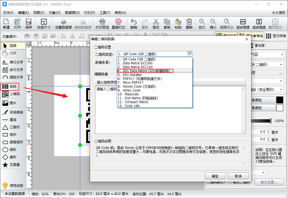The height and width of the screenshot is (198, 288).
Task: Click the 标签尺寸 label size icon
Action: pyautogui.click(x=44, y=24)
